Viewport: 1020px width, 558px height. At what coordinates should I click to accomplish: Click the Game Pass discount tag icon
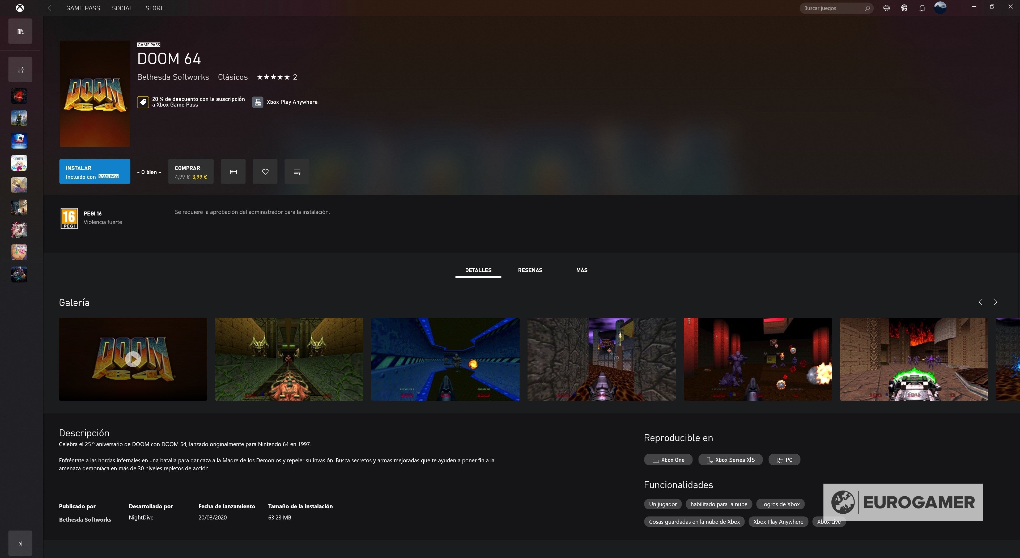(143, 102)
